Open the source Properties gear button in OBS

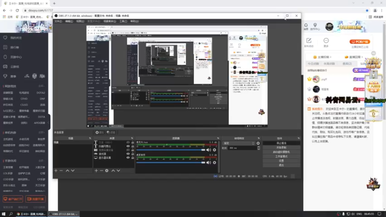[x=100, y=132]
